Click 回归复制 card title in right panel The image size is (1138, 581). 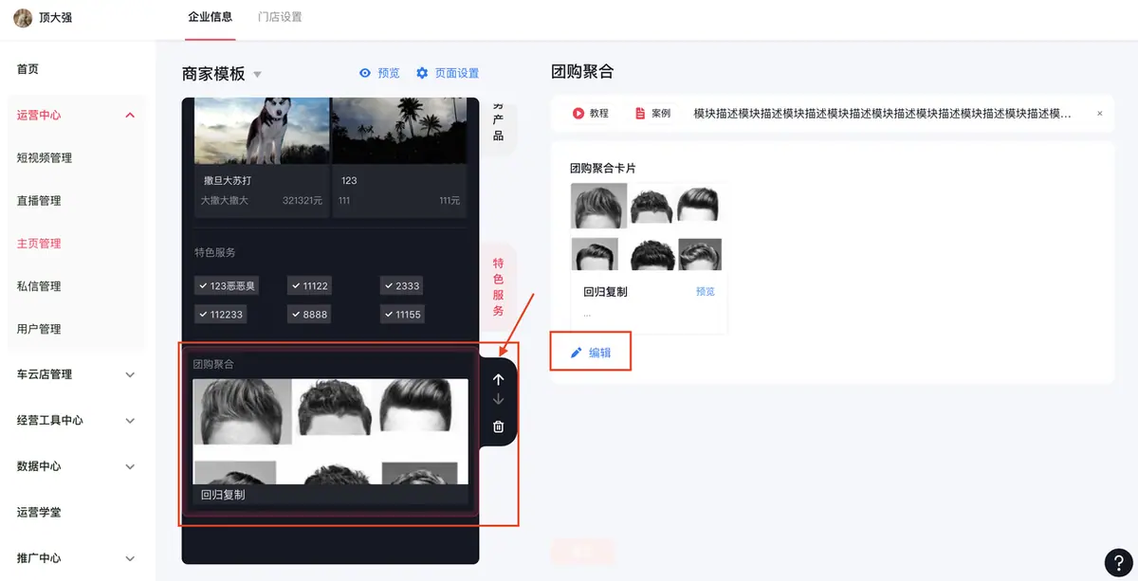[x=606, y=292]
